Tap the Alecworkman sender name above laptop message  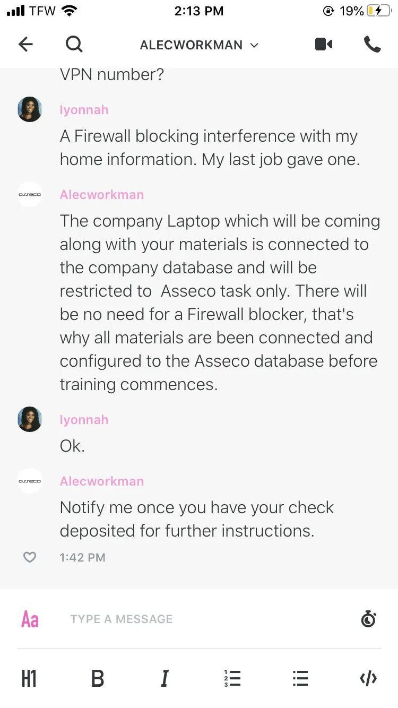coord(102,194)
